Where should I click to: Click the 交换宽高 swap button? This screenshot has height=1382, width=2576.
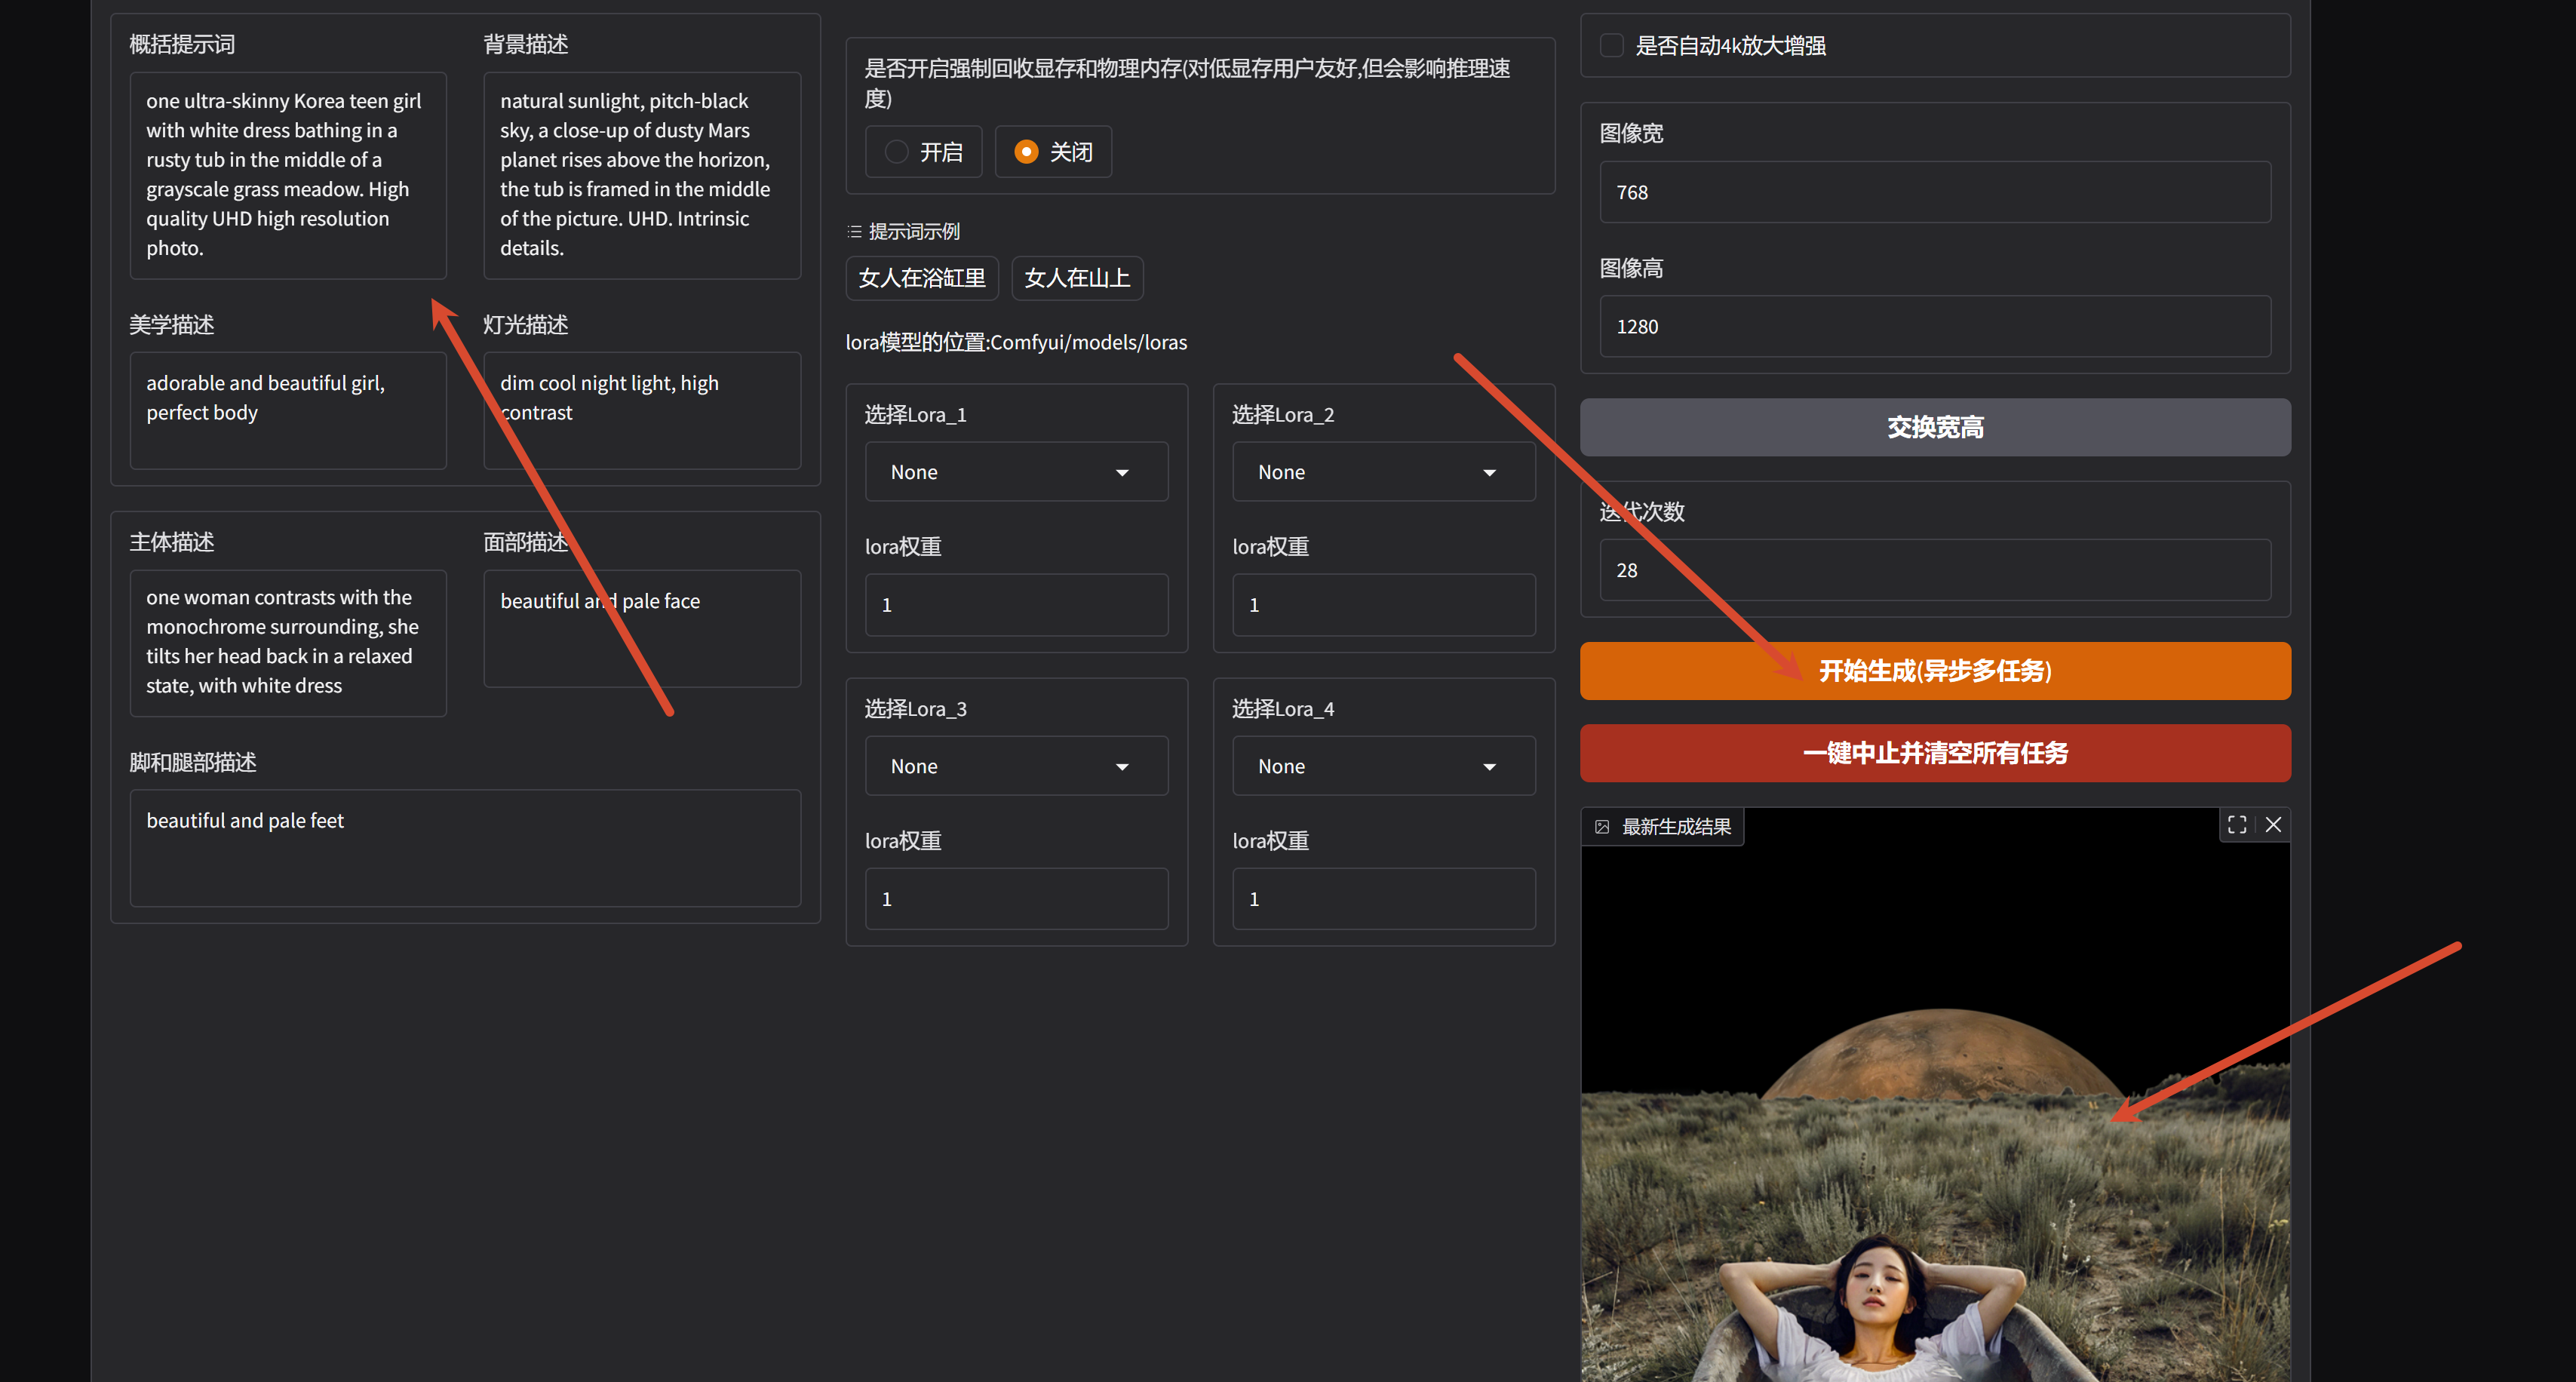tap(1935, 427)
